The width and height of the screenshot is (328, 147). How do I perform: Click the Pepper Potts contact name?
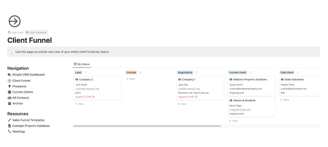(288, 85)
